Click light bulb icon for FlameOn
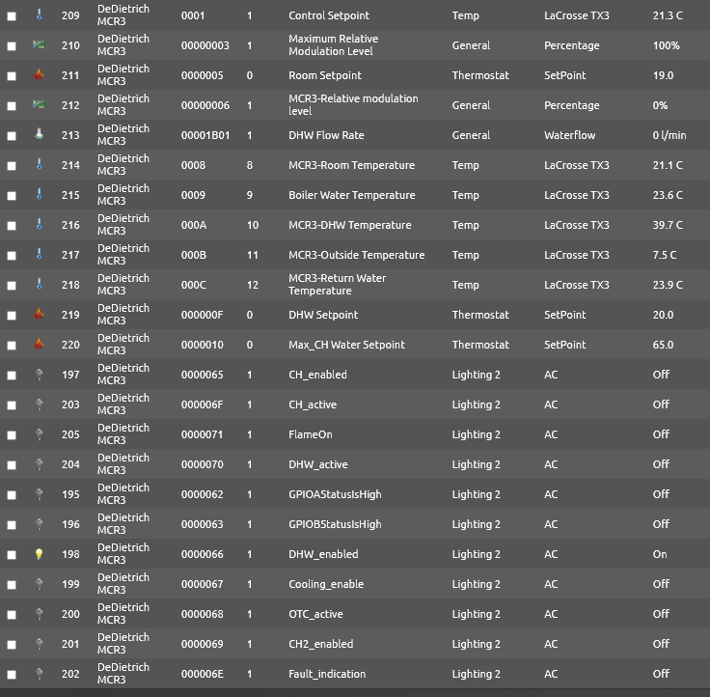Image resolution: width=710 pixels, height=697 pixels. tap(39, 434)
